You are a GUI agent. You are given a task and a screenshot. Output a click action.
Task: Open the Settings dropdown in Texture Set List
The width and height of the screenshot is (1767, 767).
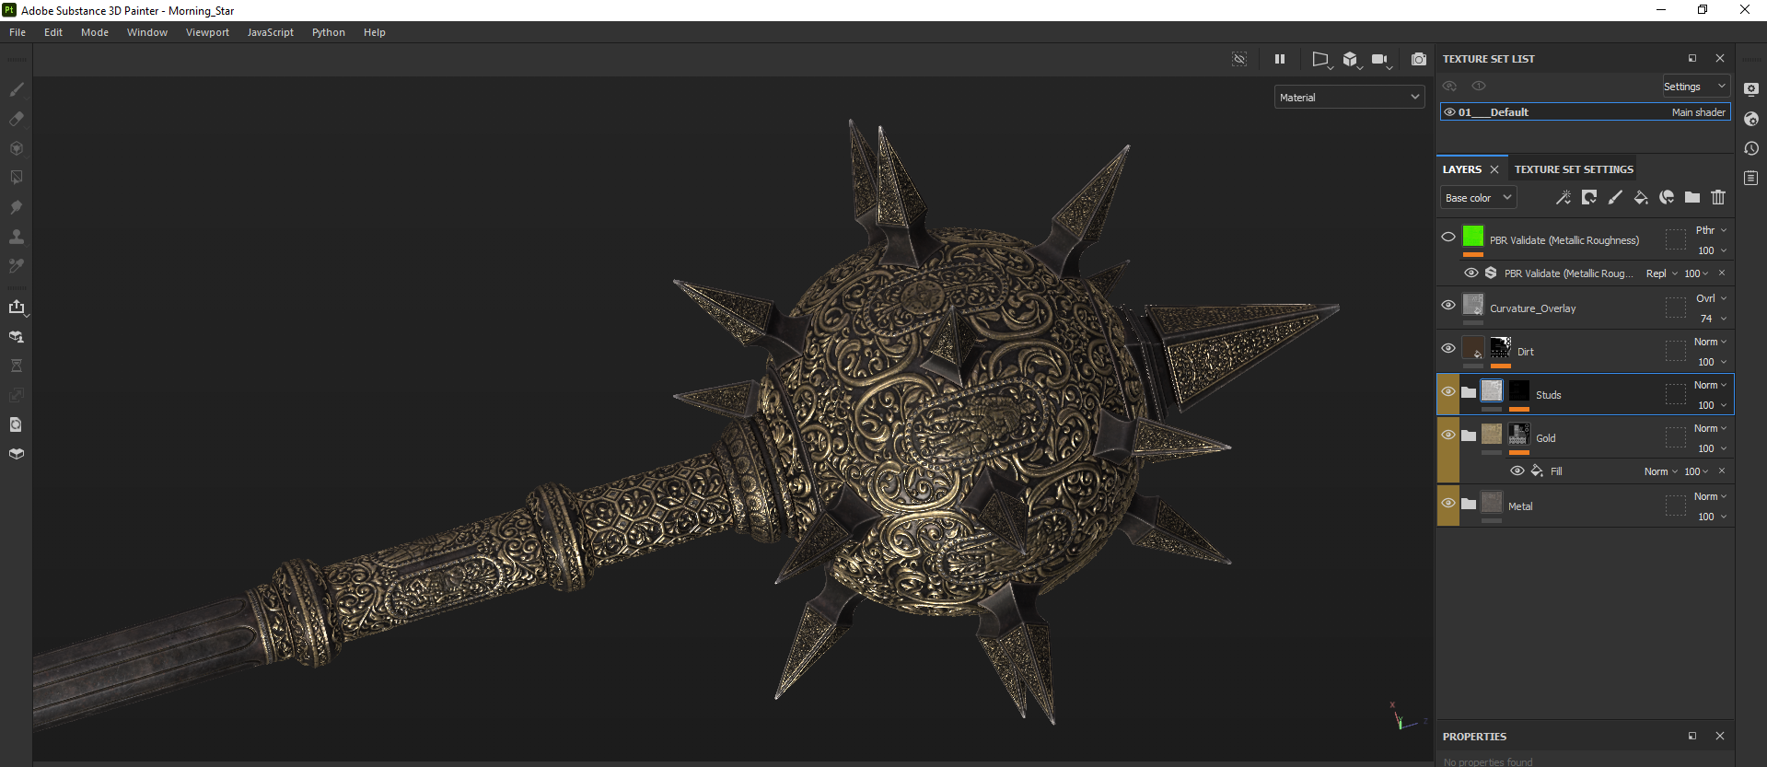point(1695,87)
